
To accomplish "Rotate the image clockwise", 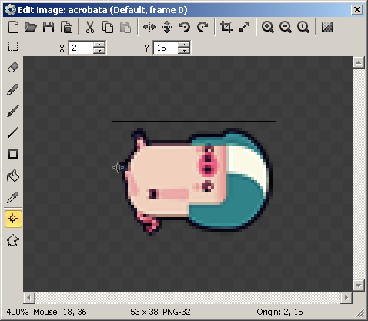I will pyautogui.click(x=202, y=27).
